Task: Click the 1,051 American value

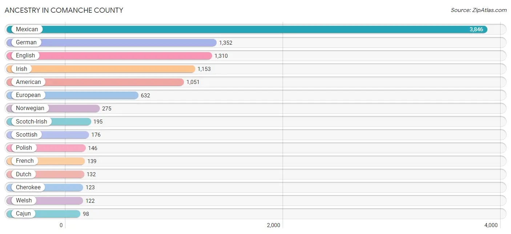Action: [193, 82]
